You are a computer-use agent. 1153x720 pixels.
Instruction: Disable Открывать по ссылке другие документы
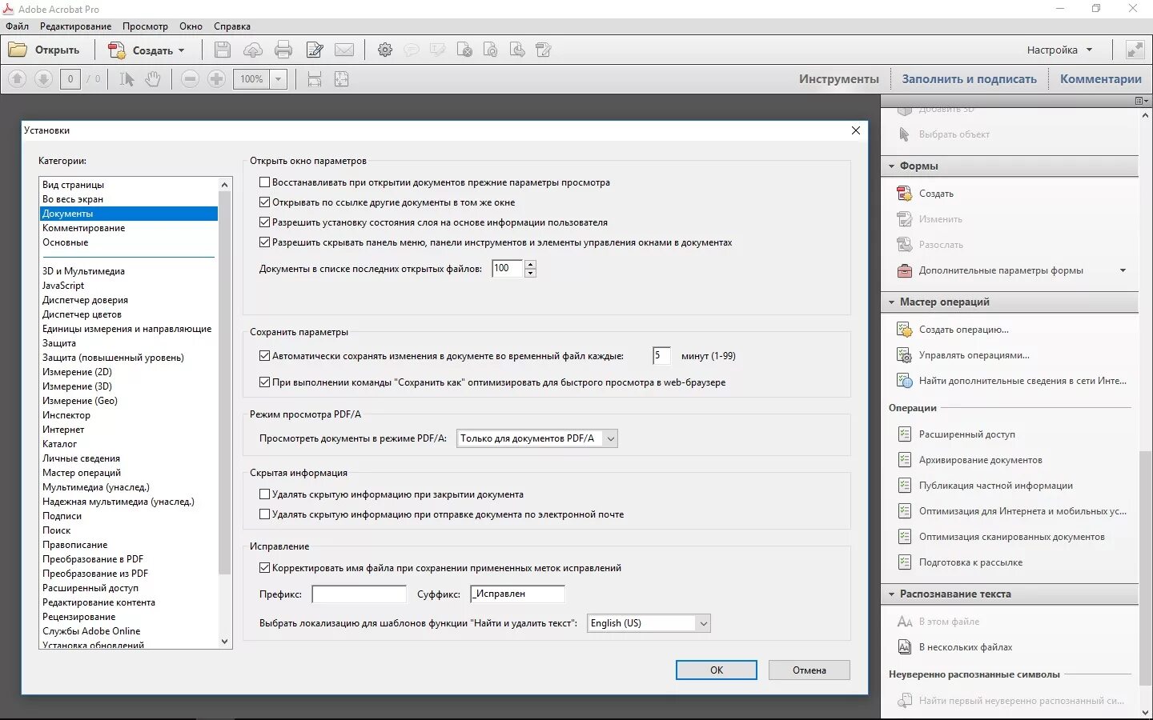pyautogui.click(x=264, y=202)
